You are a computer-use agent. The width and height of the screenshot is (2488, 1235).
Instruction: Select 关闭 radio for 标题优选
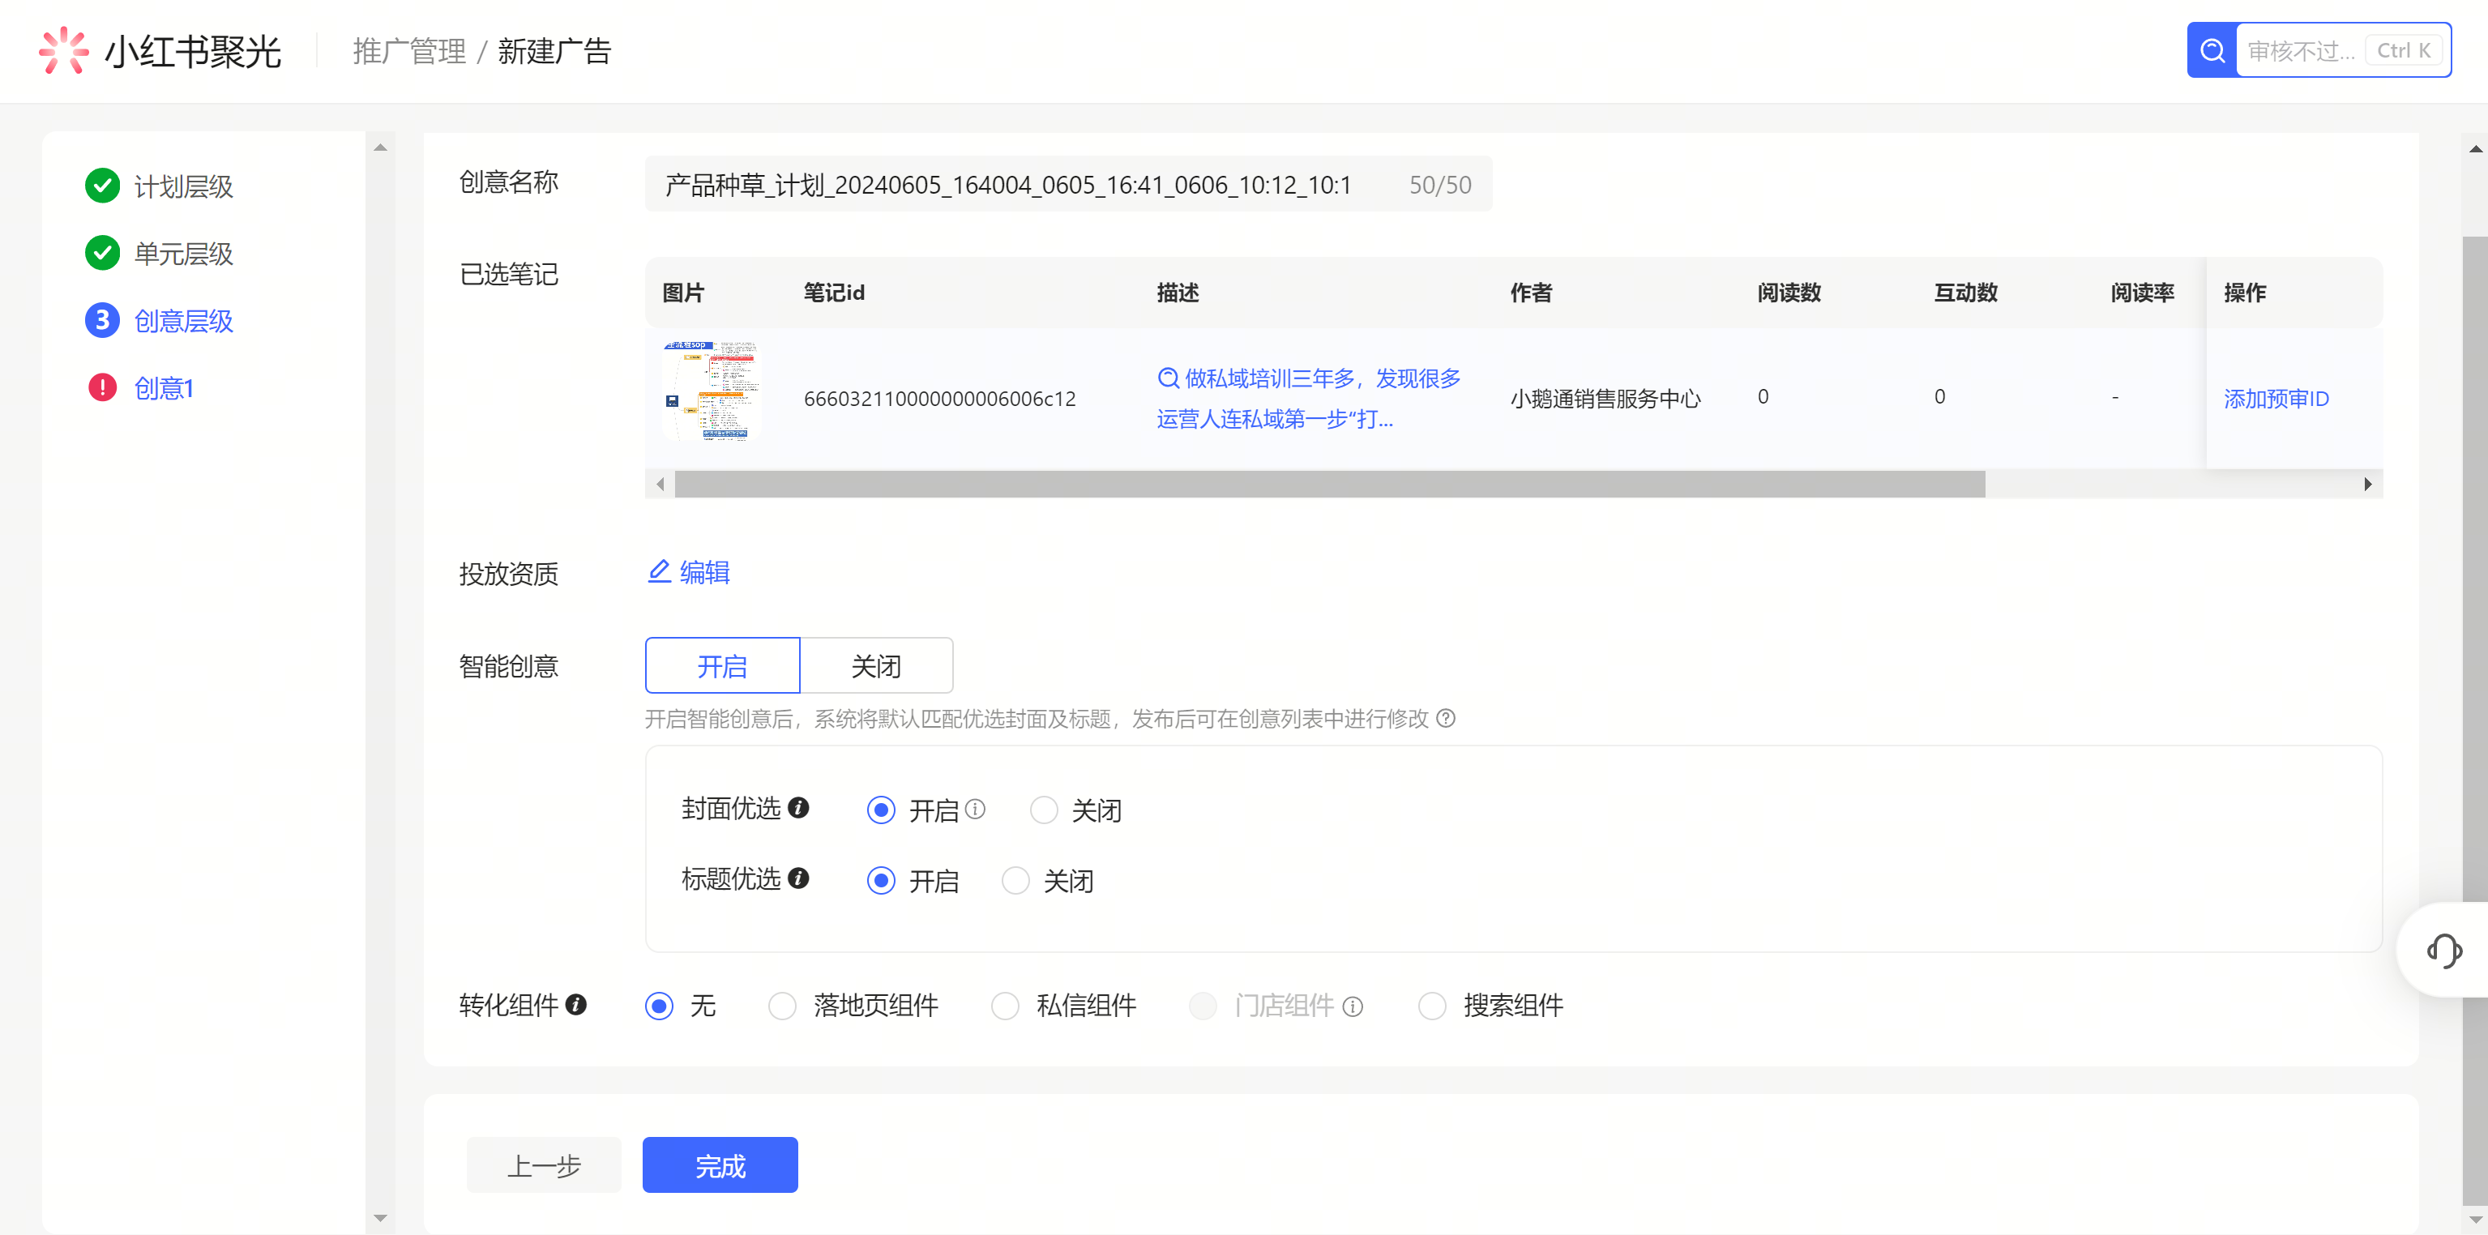click(x=1015, y=880)
